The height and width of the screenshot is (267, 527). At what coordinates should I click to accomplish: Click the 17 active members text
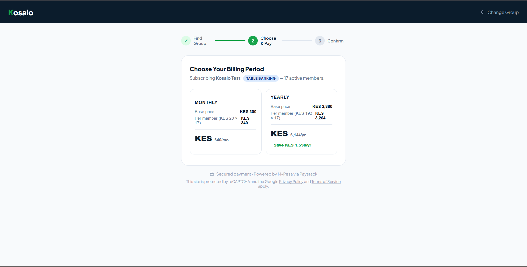point(304,78)
